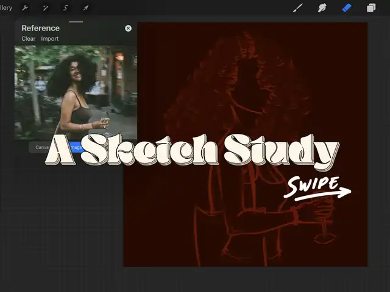390x292 pixels.
Task: Click the Reference panel drag handle
Action: pyautogui.click(x=76, y=22)
